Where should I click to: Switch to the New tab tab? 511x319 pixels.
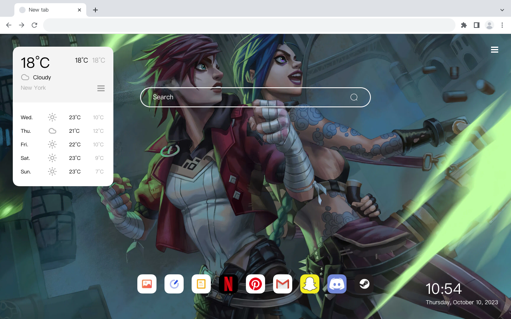(50, 10)
